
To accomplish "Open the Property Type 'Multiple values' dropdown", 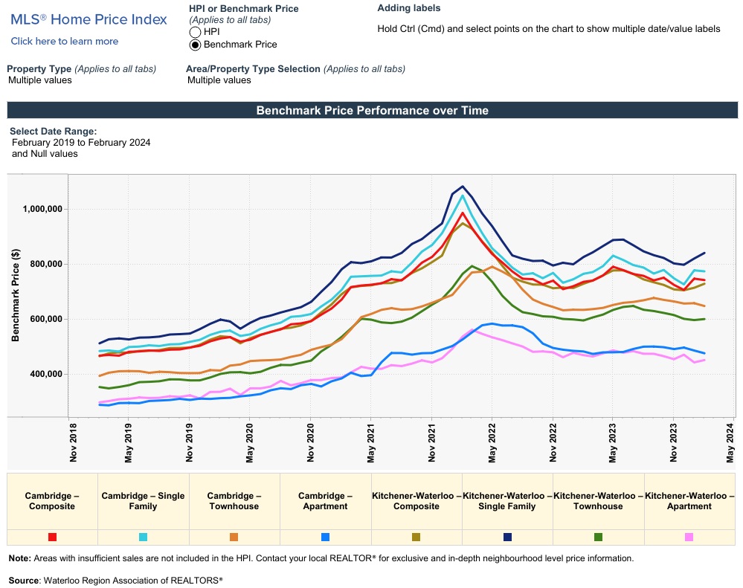I will [x=40, y=80].
